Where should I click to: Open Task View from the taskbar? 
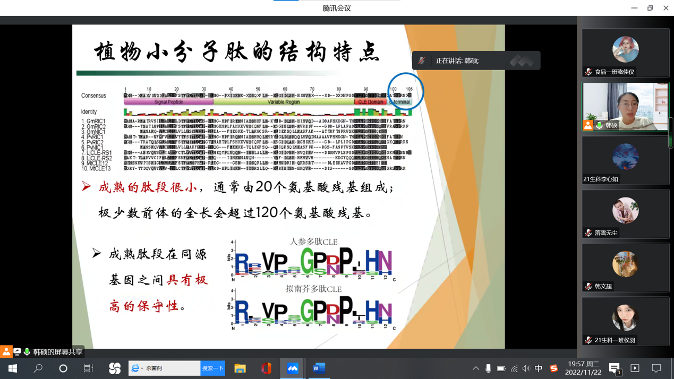[x=88, y=368]
